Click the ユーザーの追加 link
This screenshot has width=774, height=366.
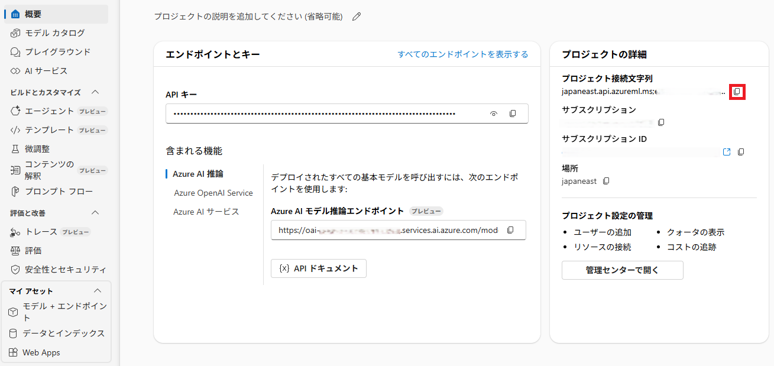(603, 232)
